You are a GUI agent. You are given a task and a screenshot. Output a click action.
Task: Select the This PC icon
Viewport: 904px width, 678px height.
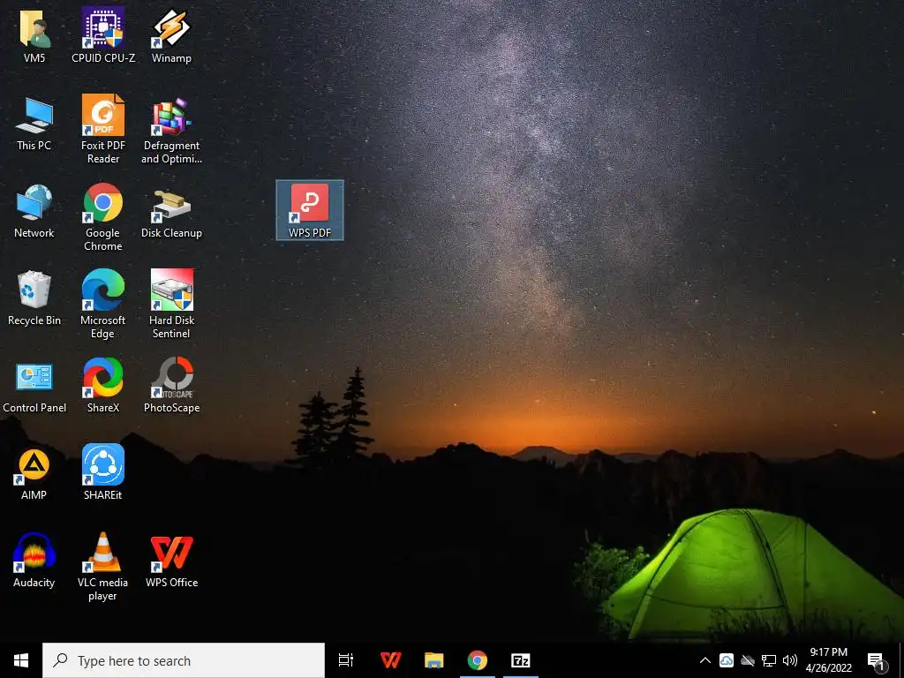point(34,124)
